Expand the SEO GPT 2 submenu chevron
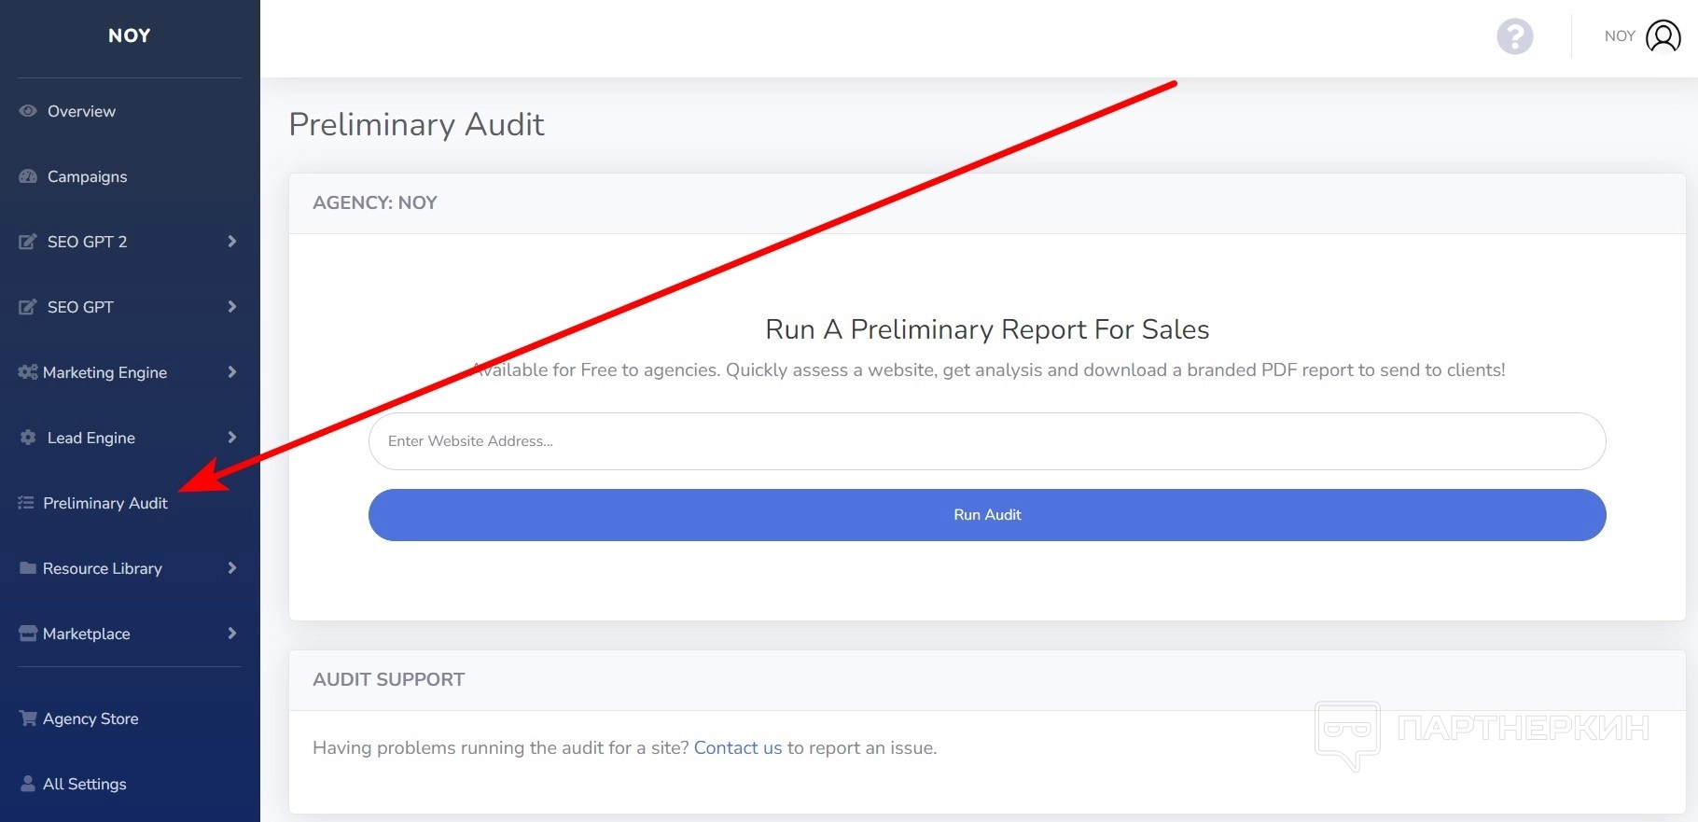Screen dimensions: 1698x822 pyautogui.click(x=231, y=242)
